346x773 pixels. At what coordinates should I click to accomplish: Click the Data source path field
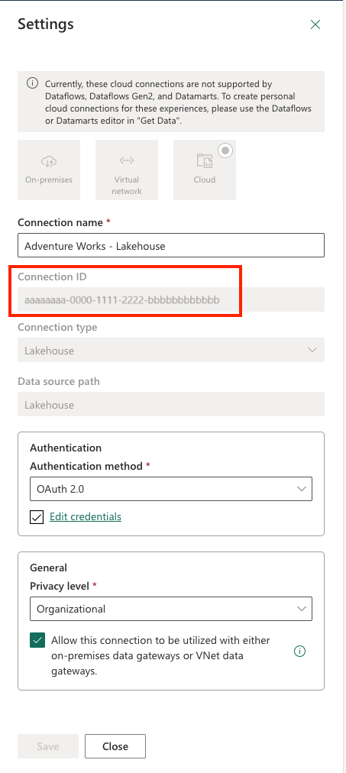point(171,404)
